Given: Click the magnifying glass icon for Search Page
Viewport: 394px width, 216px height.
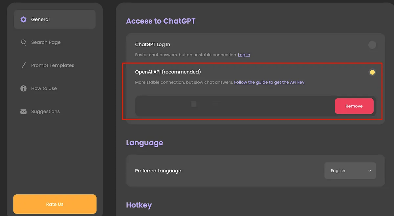Looking at the screenshot, I should tap(23, 43).
